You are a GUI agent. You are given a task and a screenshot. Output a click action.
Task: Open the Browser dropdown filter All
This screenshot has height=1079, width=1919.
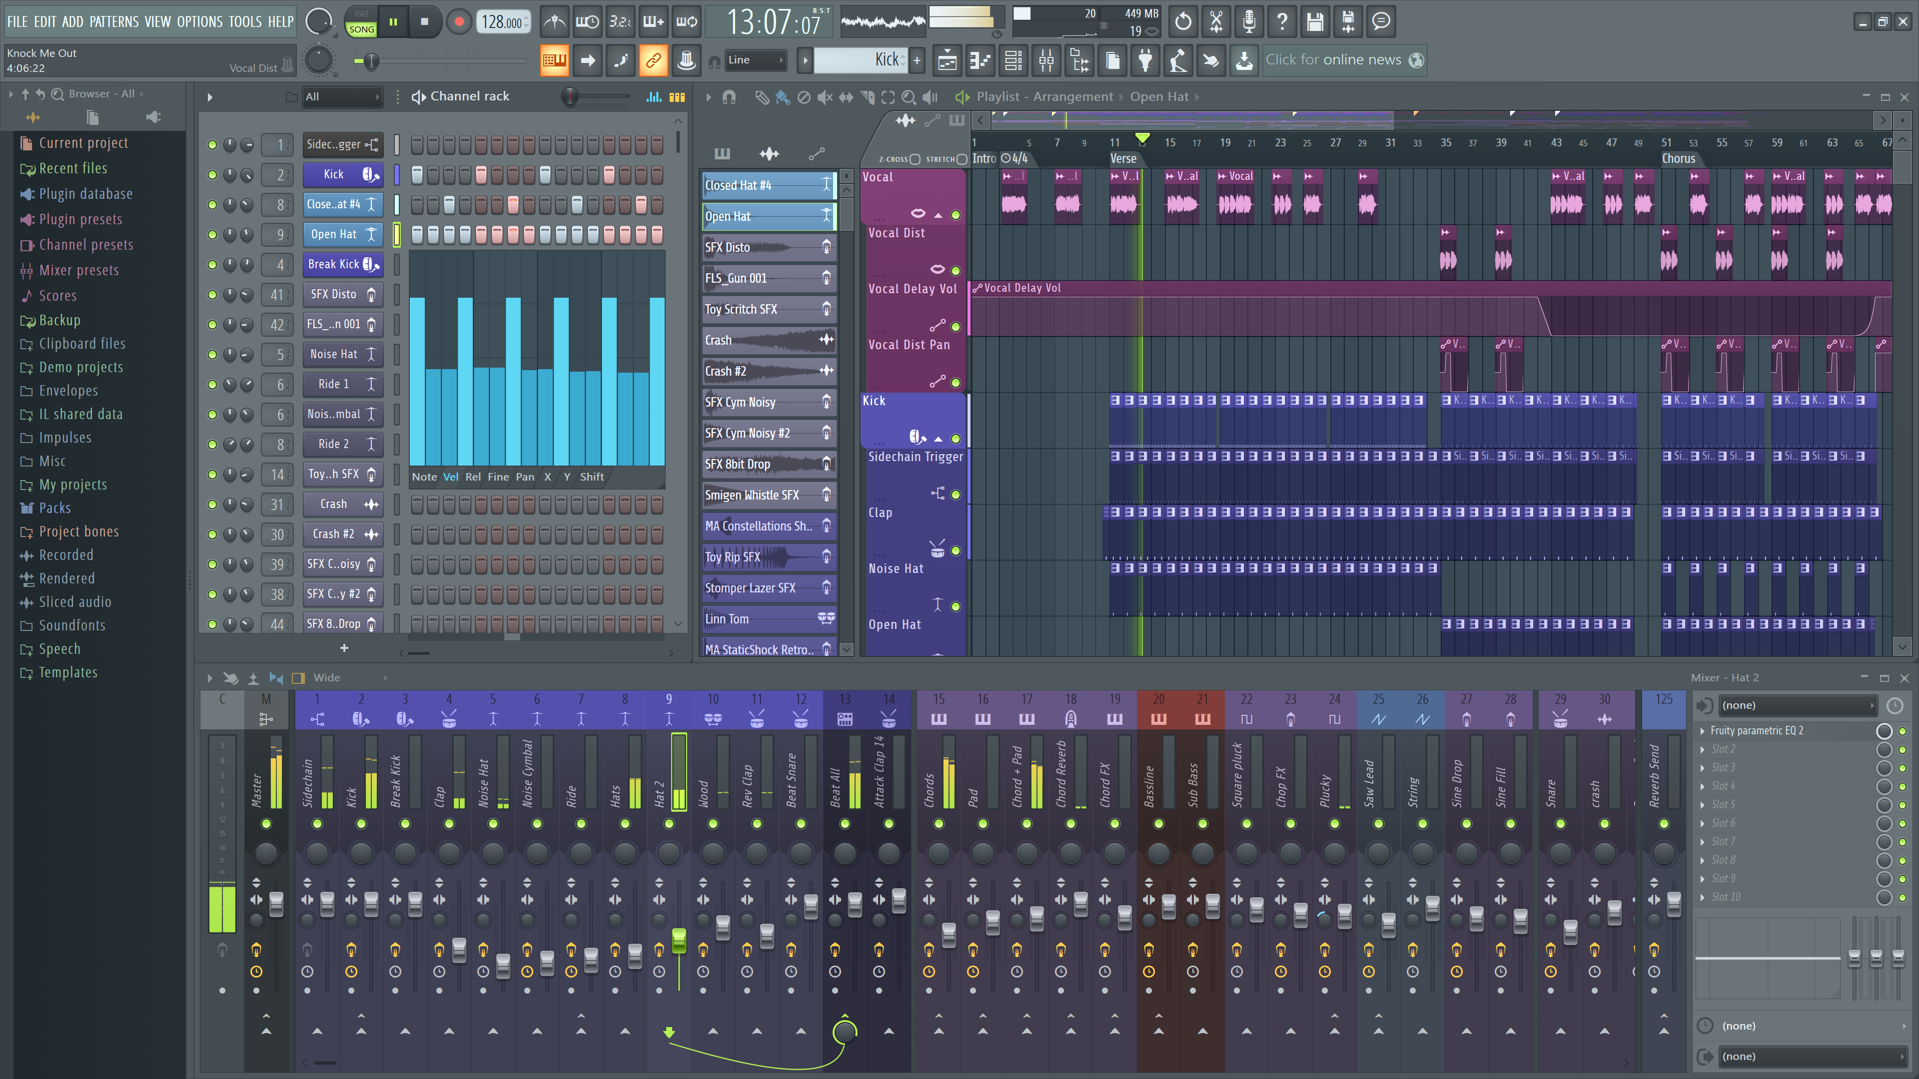(143, 92)
